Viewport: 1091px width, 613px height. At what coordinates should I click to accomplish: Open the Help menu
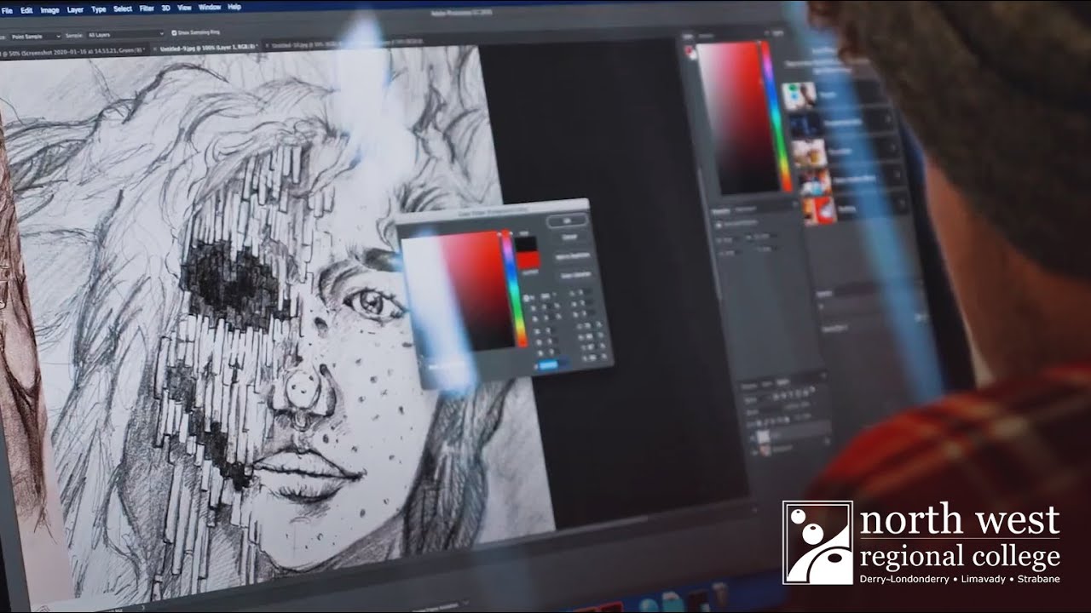pos(234,7)
